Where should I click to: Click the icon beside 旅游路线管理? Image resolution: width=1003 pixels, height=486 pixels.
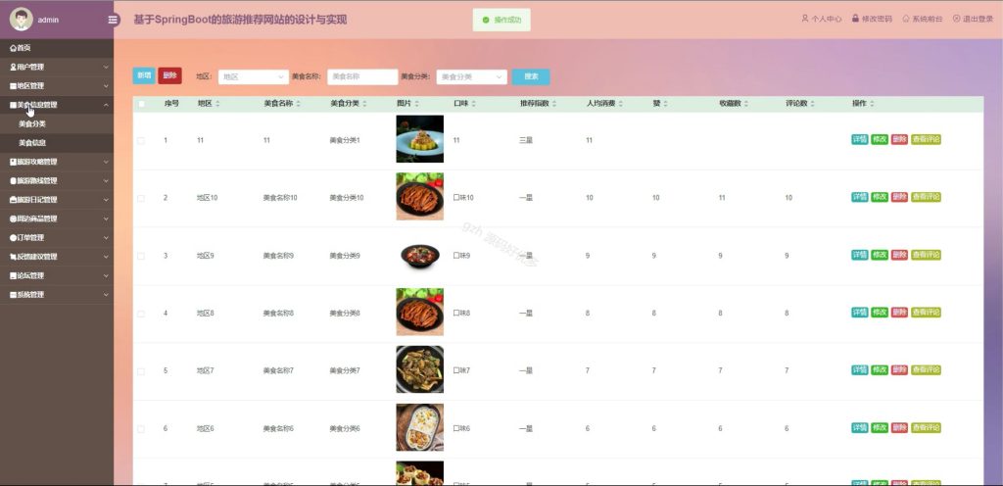point(13,181)
